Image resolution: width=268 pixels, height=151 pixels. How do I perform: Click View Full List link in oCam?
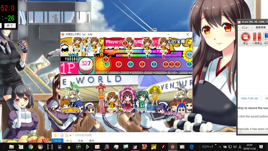coord(249,98)
